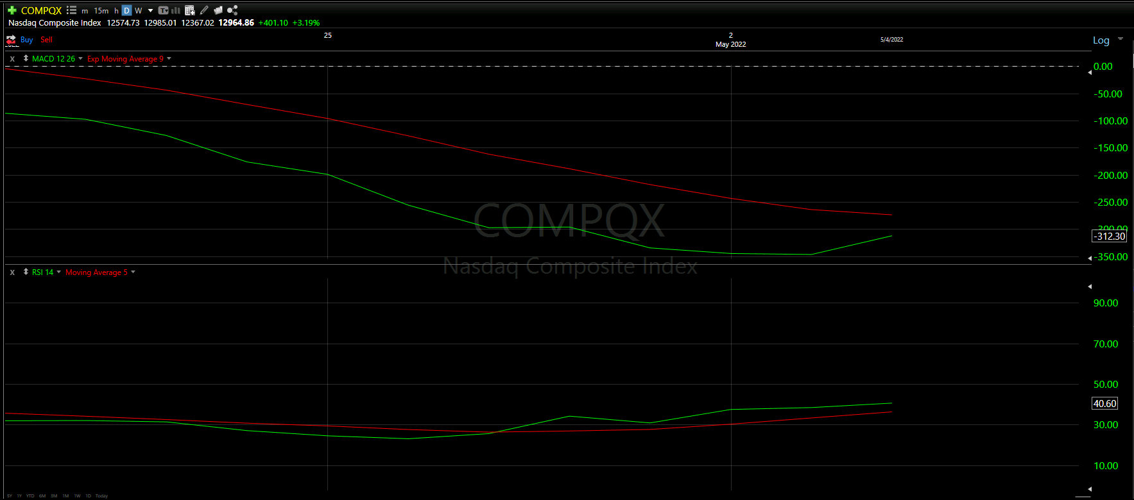1134x500 pixels.
Task: Click the Nasdaq Composite Index name text
Action: [x=55, y=22]
